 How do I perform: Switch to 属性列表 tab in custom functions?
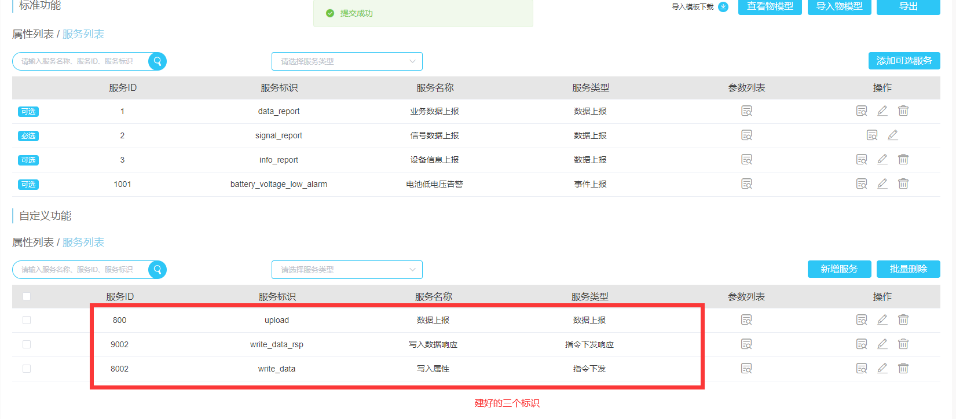coord(33,242)
